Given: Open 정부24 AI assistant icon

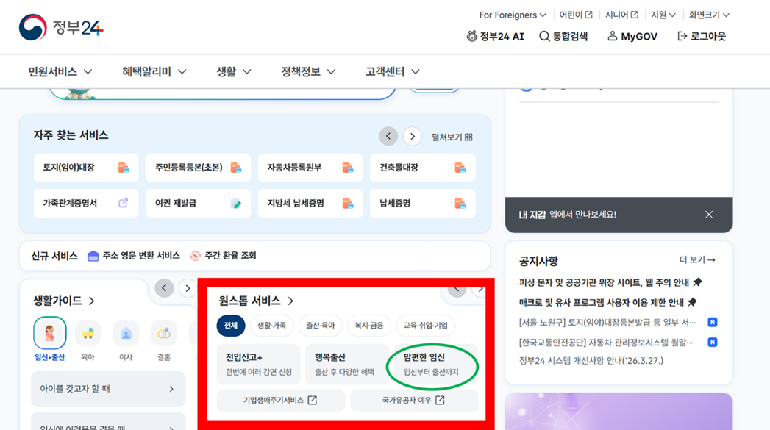Looking at the screenshot, I should click(472, 36).
